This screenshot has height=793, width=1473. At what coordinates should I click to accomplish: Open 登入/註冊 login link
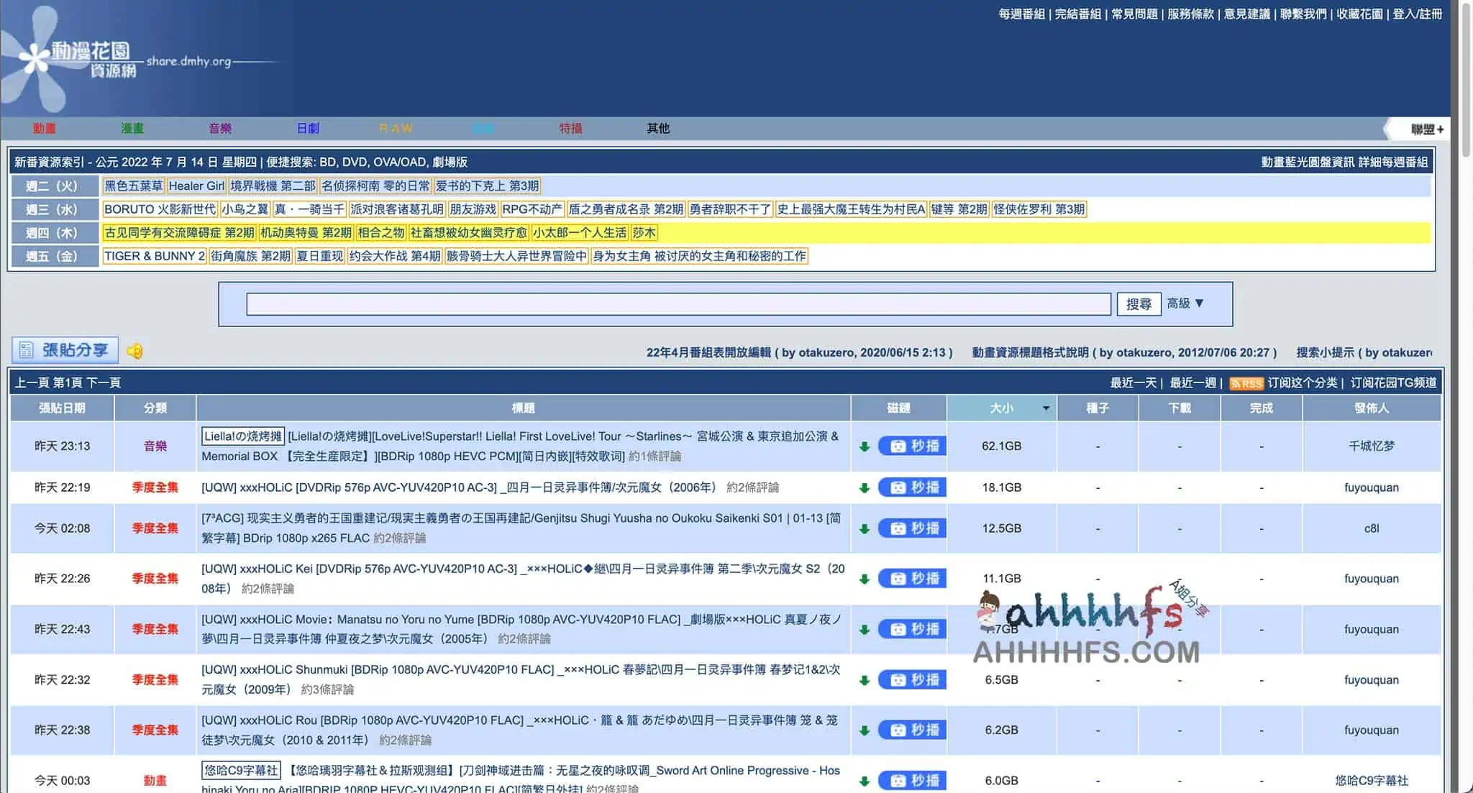pos(1417,14)
